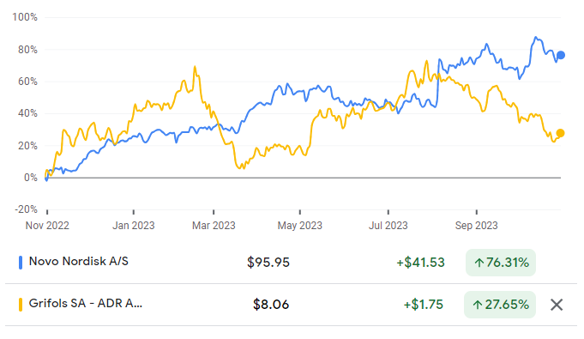Click the Jan 2023 axis tick label
The height and width of the screenshot is (339, 584).
click(x=133, y=226)
